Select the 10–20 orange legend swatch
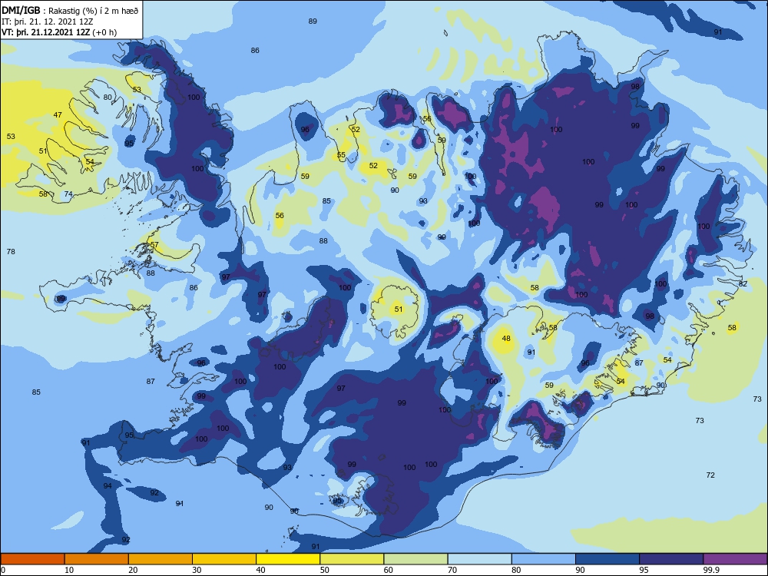This screenshot has height=576, width=768. pos(97,559)
